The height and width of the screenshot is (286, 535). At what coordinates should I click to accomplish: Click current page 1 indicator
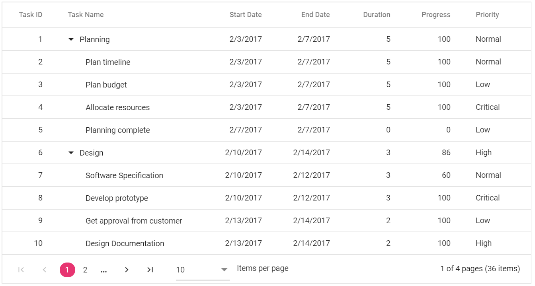pyautogui.click(x=67, y=270)
